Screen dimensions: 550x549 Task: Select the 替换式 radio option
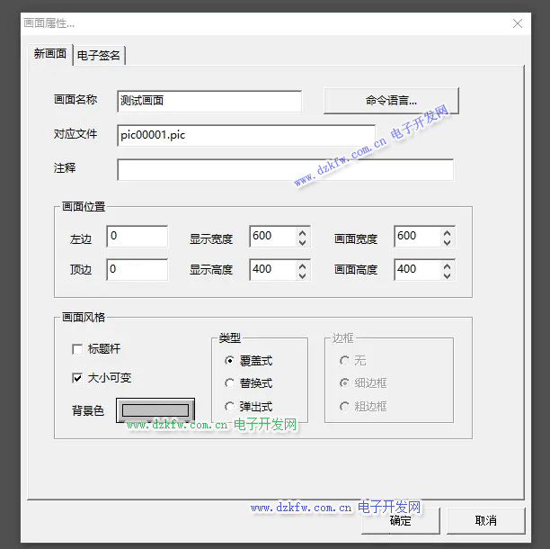[230, 383]
